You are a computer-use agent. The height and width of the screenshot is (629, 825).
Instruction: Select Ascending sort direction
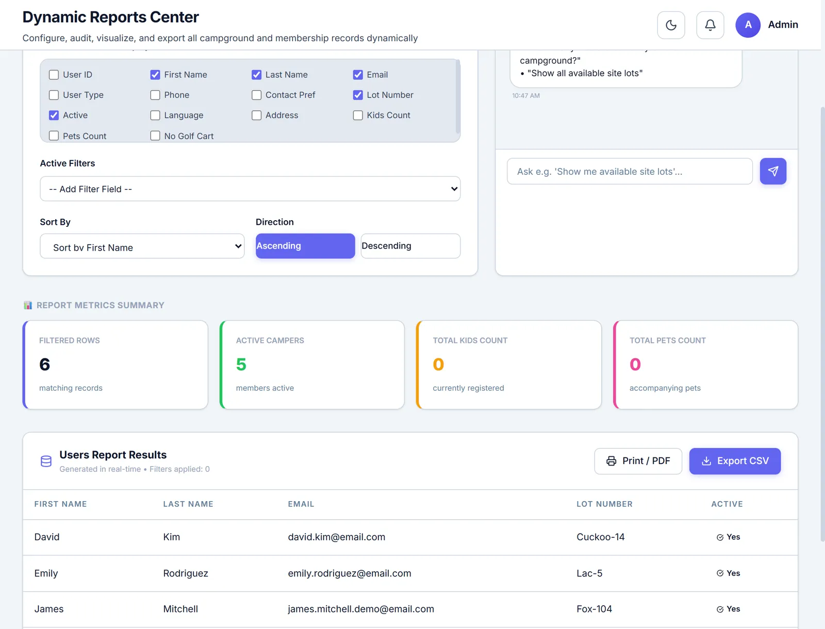tap(305, 246)
